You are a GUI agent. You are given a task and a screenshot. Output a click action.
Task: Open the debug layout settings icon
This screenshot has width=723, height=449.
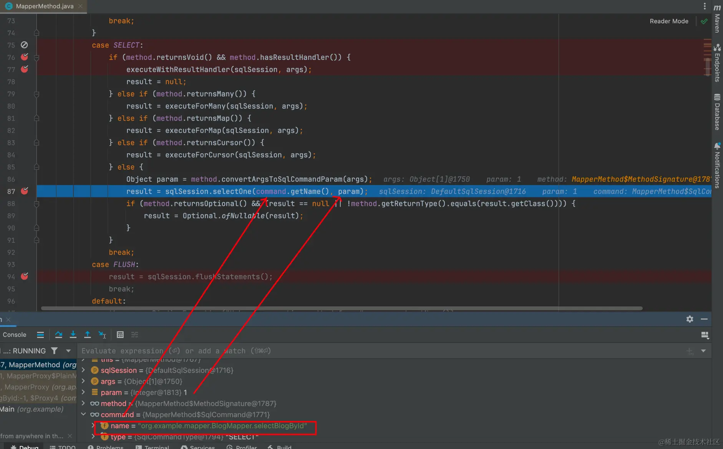click(x=705, y=335)
